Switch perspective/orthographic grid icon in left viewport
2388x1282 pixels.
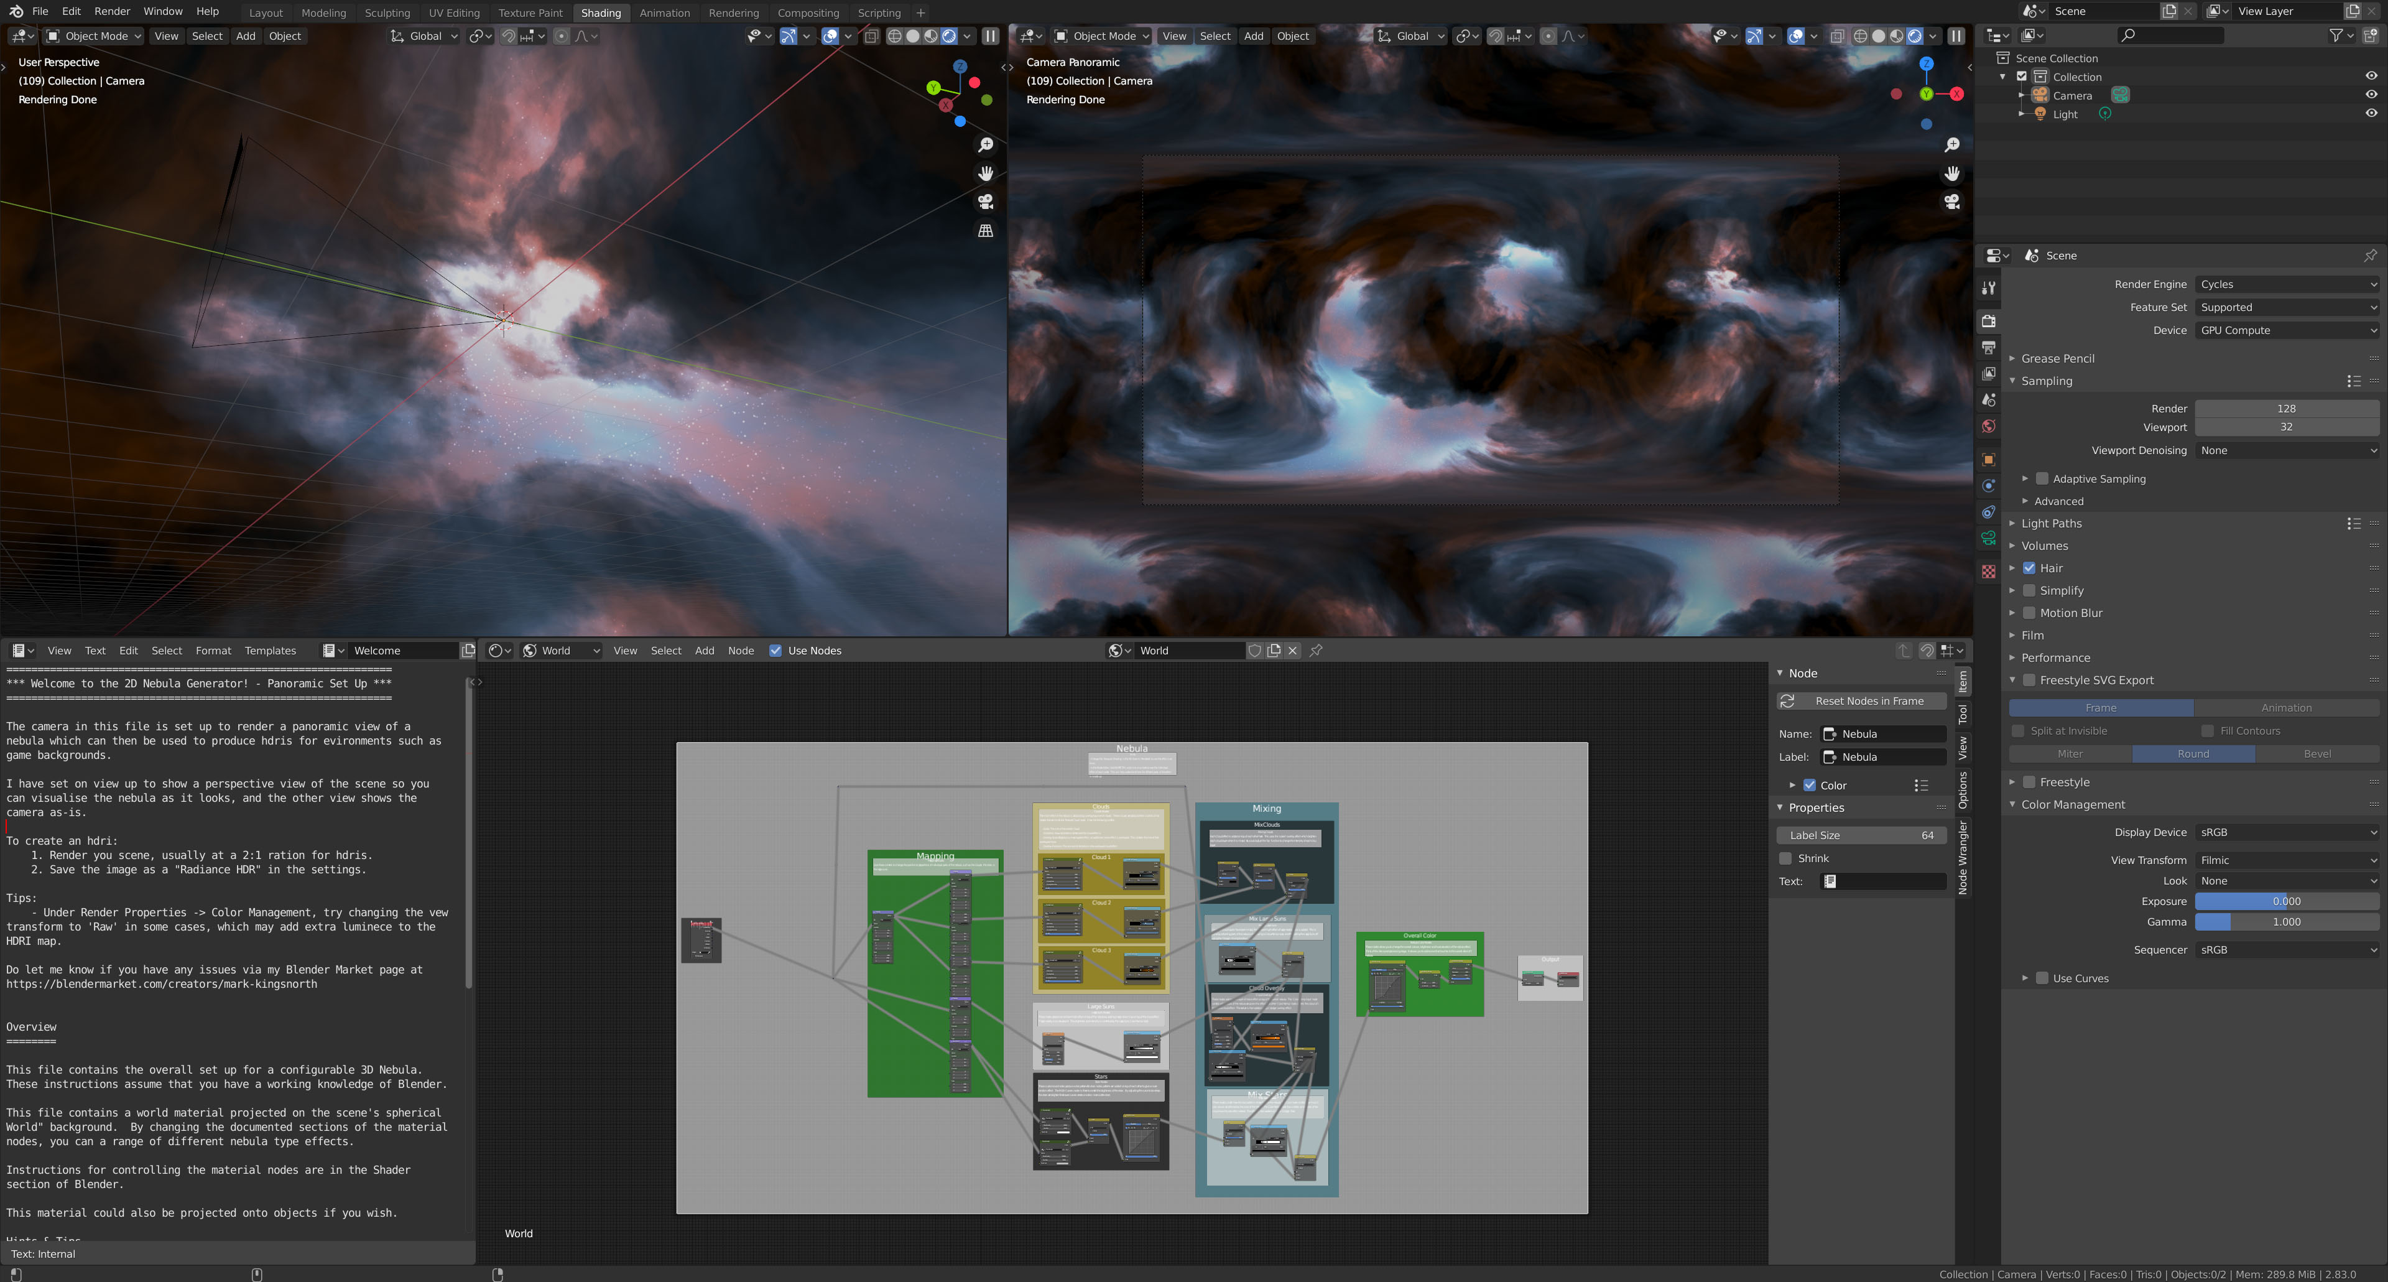click(986, 231)
